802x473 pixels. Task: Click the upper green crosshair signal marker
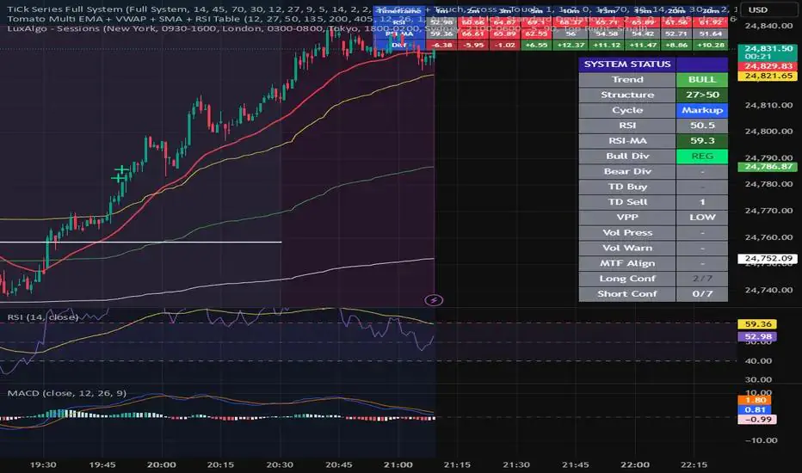[121, 169]
